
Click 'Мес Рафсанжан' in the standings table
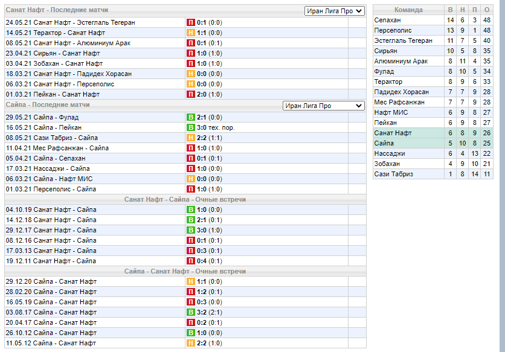399,103
